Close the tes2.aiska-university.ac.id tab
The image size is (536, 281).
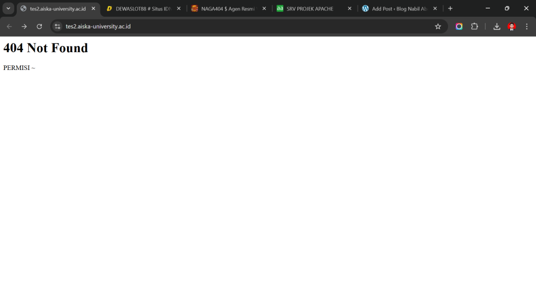(x=93, y=9)
